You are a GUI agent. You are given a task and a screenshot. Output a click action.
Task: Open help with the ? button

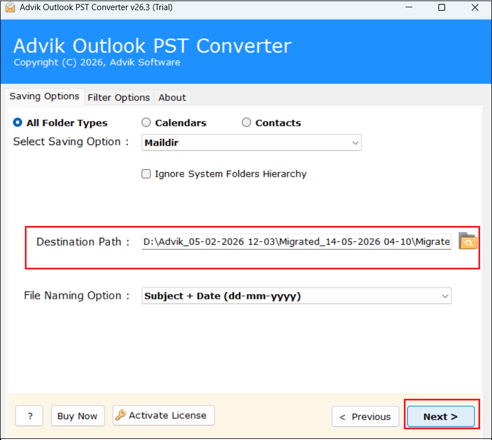pyautogui.click(x=29, y=416)
